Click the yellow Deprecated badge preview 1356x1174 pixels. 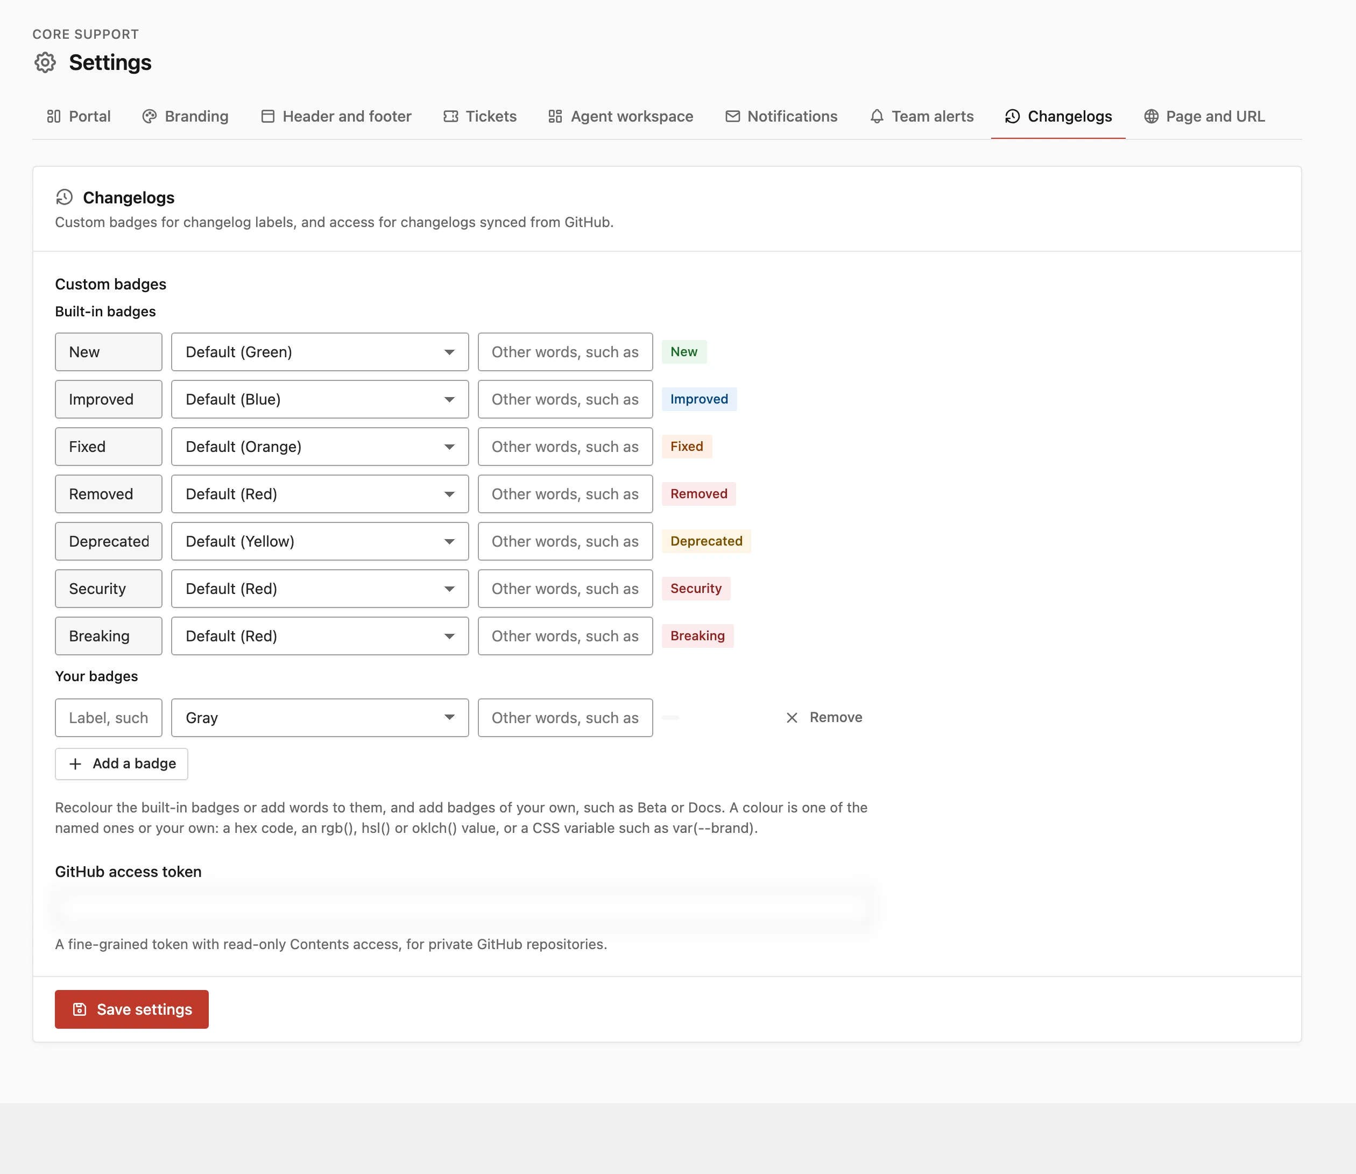pos(706,542)
